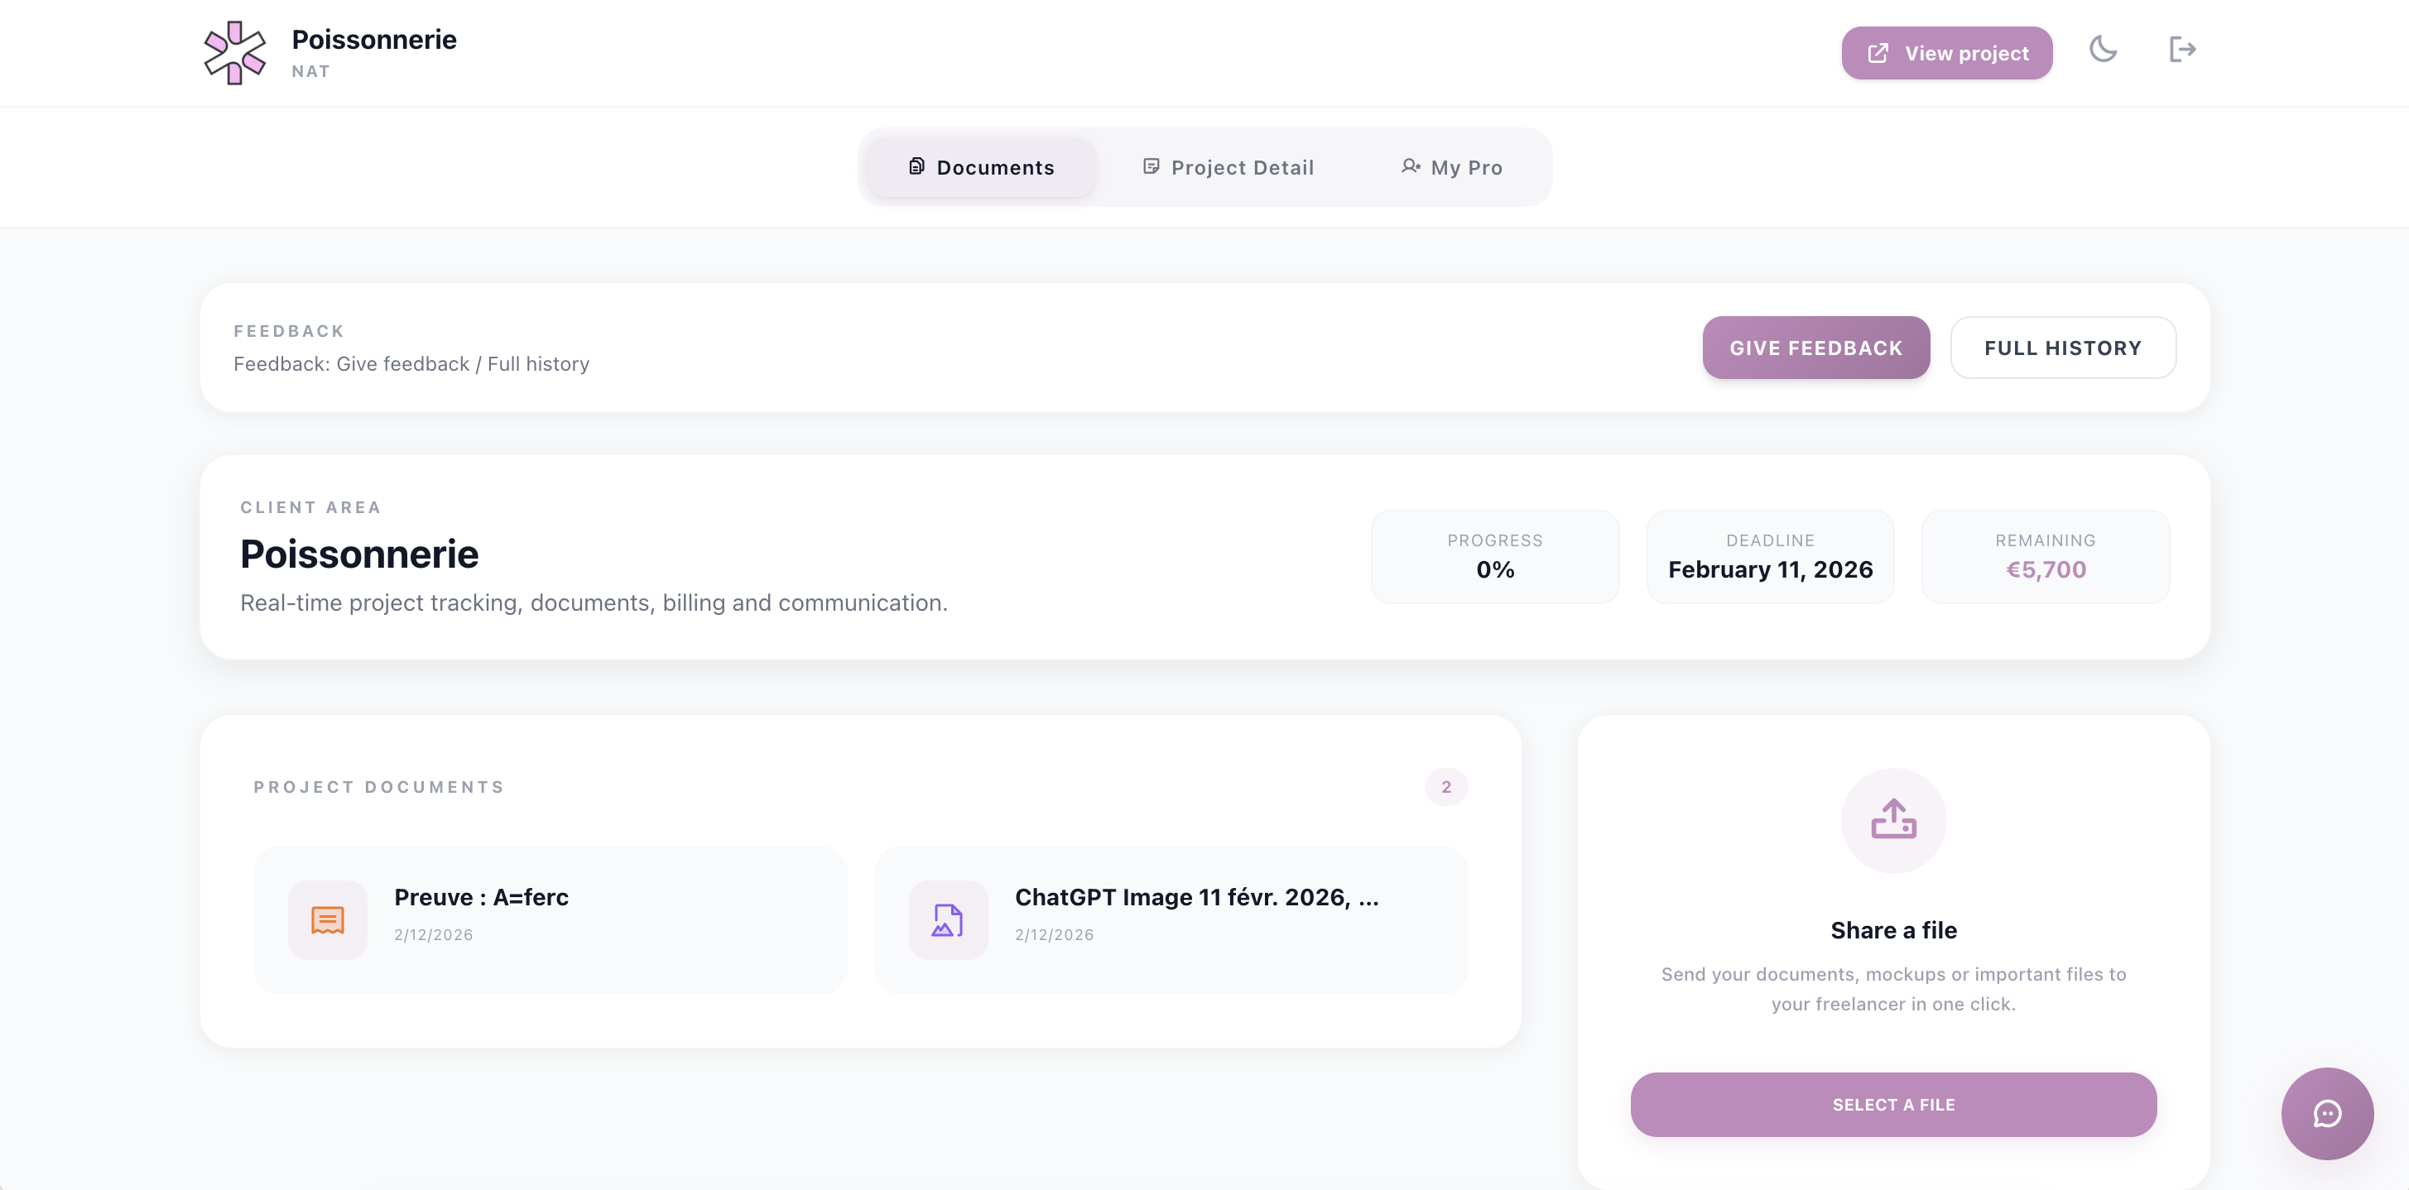Click the My Pro person icon
2409x1190 pixels.
pos(1411,166)
